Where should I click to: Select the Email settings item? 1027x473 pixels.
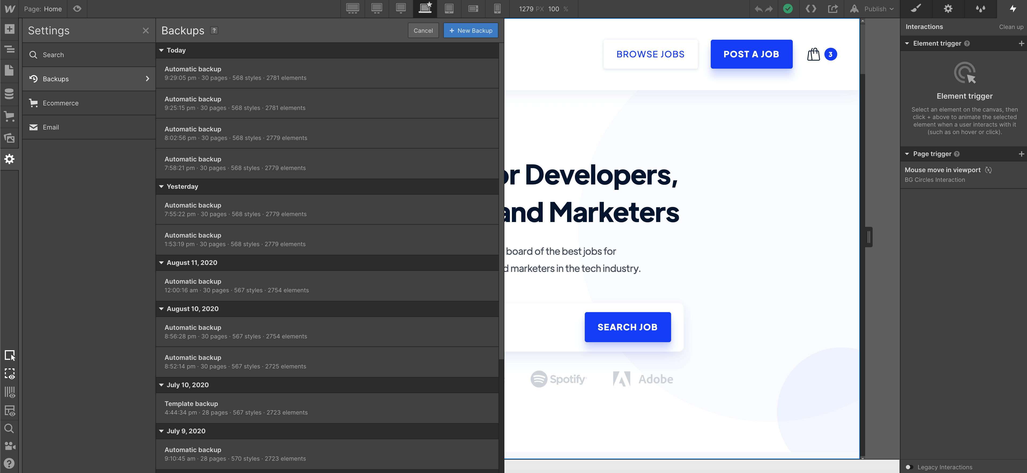[x=51, y=127]
